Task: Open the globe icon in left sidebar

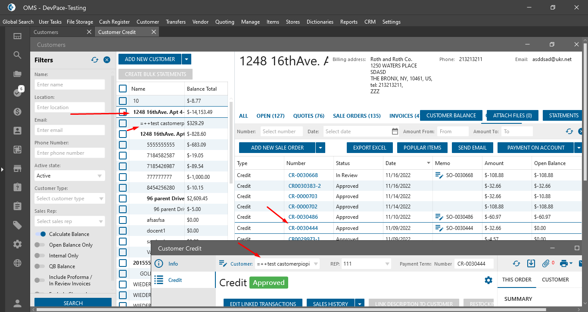Action: tap(17, 263)
